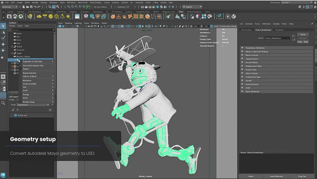
Task: Pick the Lasso select tool in toolbox
Action: 3,32
